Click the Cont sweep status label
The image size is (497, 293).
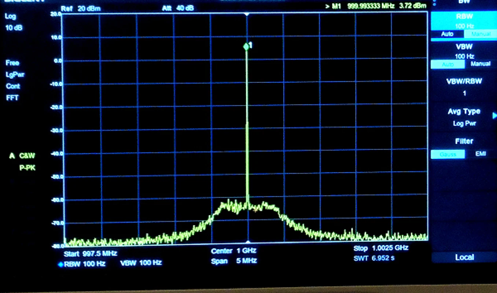coord(13,86)
